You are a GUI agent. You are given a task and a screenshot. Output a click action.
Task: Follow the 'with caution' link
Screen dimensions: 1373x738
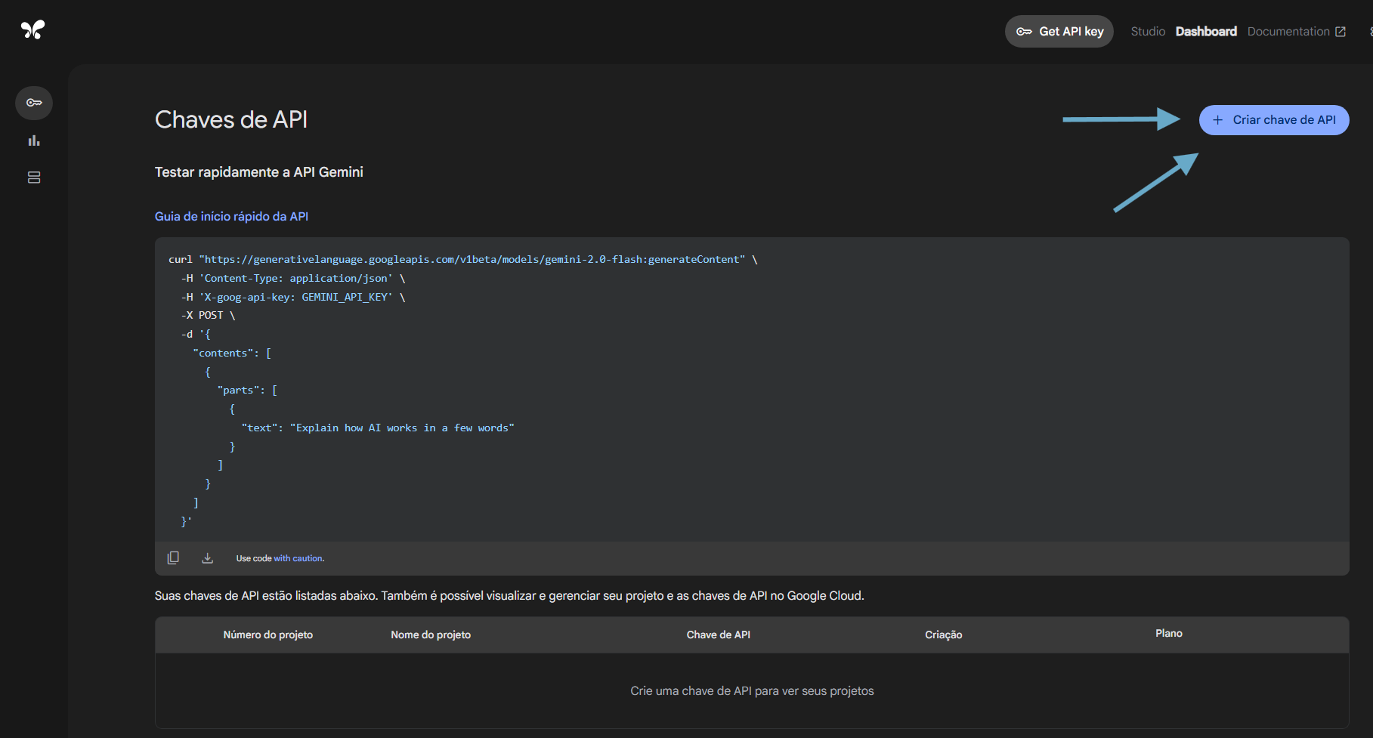coord(299,558)
